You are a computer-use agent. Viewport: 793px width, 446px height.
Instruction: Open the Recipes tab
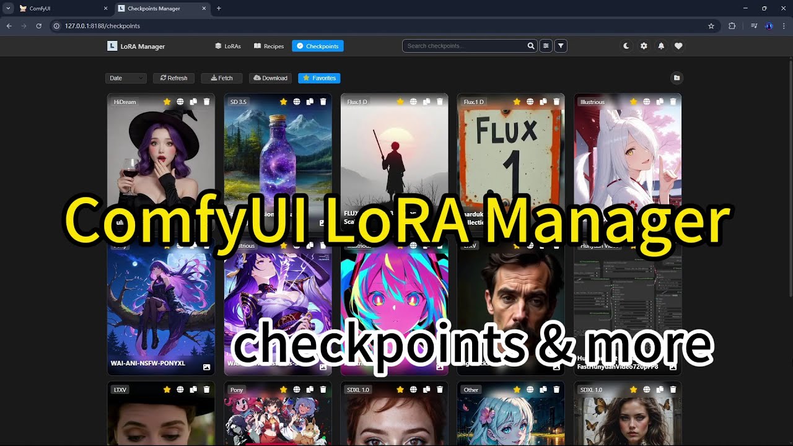(269, 46)
